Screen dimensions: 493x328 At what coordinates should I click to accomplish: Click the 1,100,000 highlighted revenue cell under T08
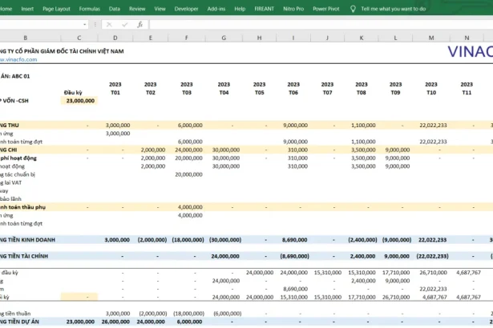point(363,126)
